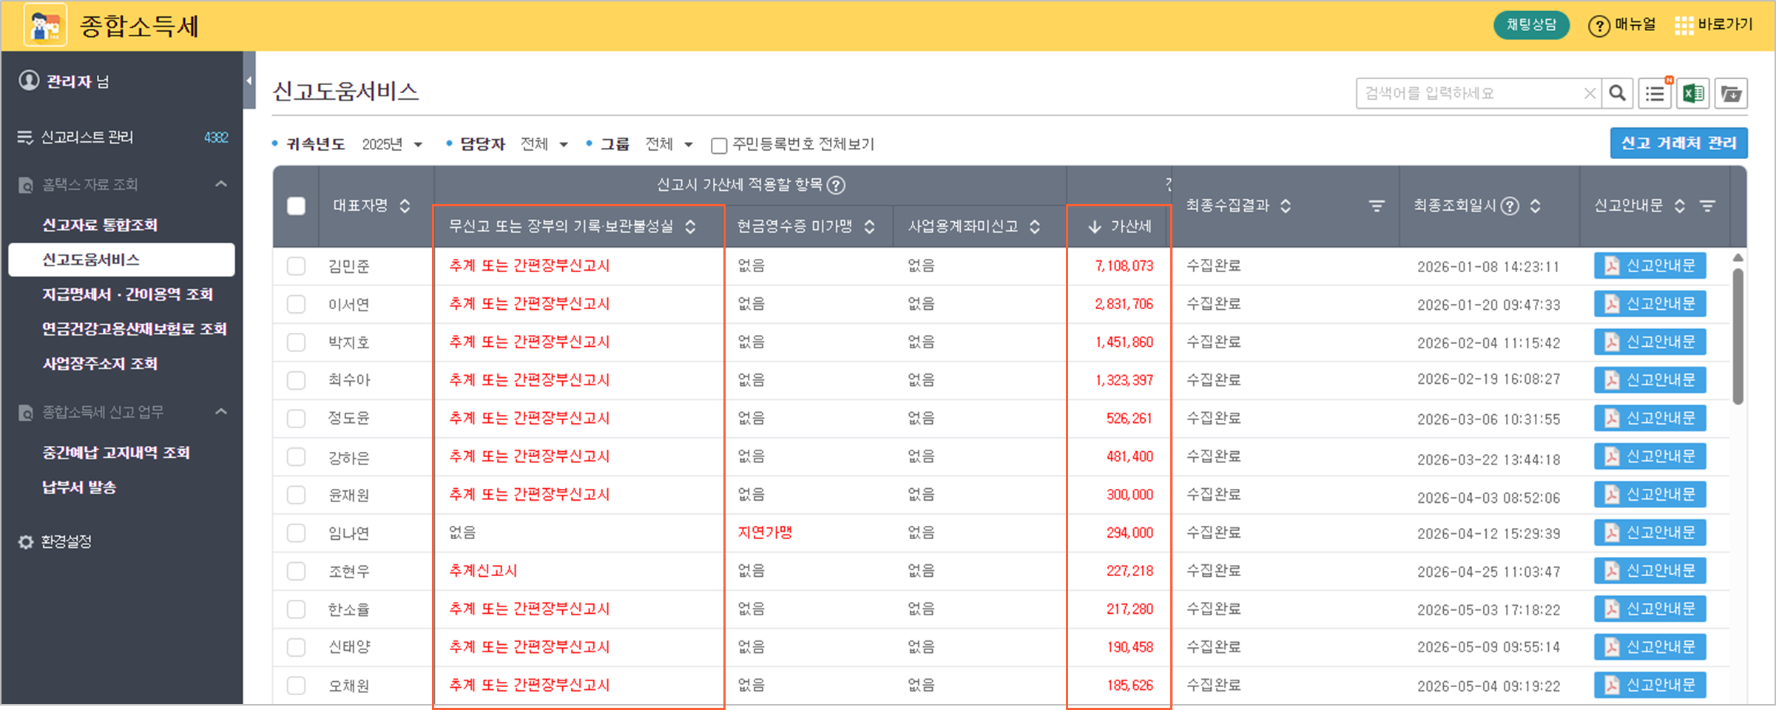Click the magnifier search icon
This screenshot has height=710, width=1776.
pyautogui.click(x=1618, y=93)
